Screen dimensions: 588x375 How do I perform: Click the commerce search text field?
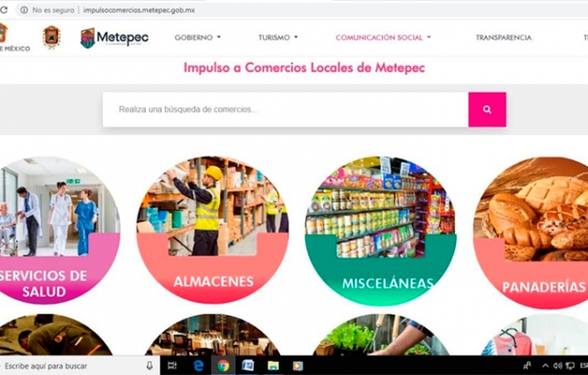point(285,110)
